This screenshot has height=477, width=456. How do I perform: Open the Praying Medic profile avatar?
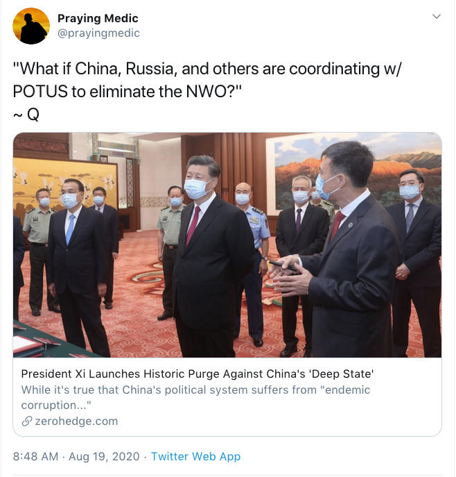(31, 26)
